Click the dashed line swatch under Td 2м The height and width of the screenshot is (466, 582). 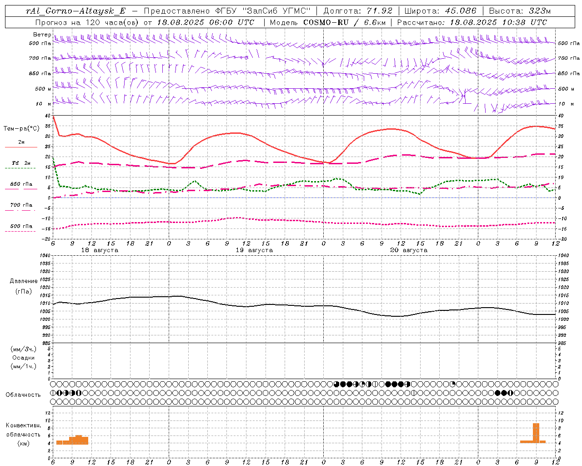pos(20,168)
